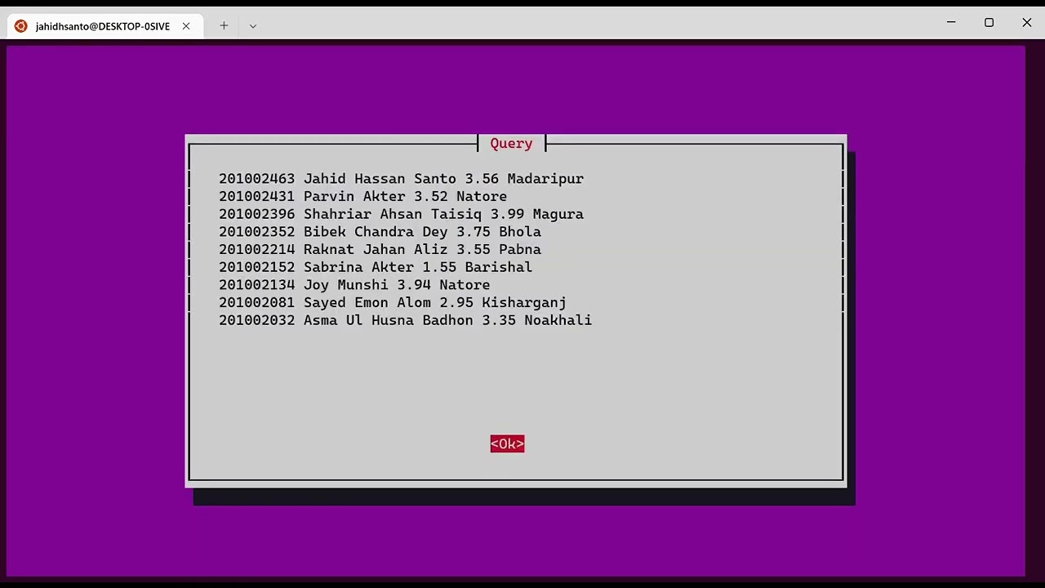Viewport: 1045px width, 588px height.
Task: Click the Query dialog title
Action: click(x=511, y=144)
